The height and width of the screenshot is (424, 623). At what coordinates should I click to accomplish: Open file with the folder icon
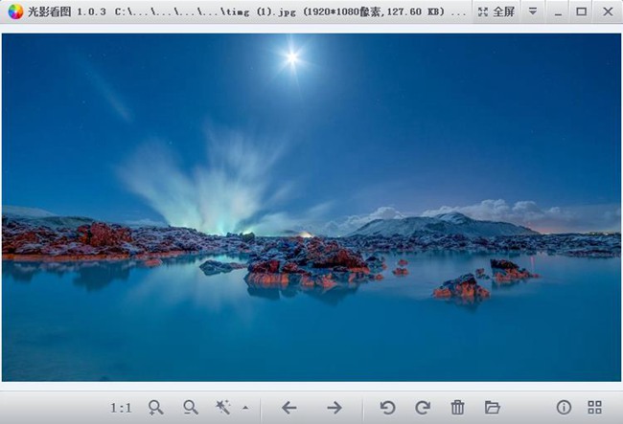point(493,408)
